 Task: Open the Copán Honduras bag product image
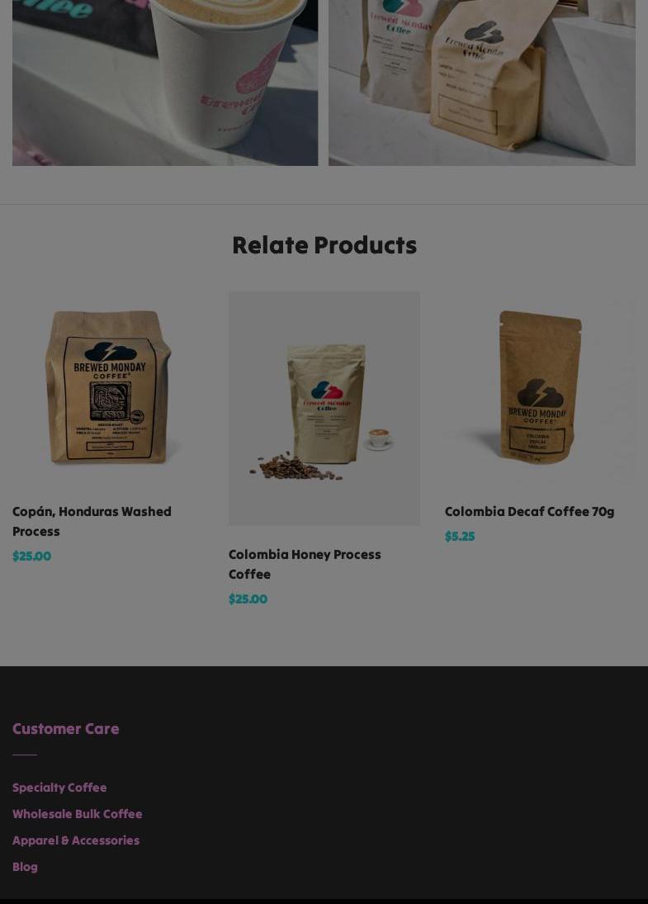click(108, 387)
